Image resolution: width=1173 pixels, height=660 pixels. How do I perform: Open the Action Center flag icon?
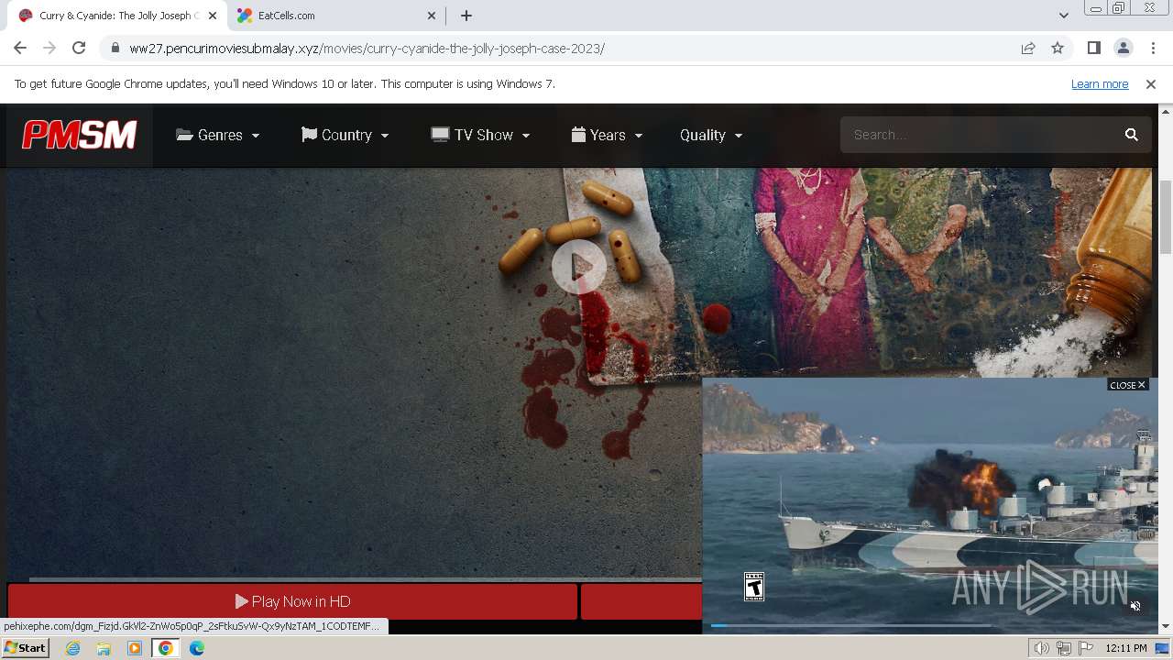1086,648
